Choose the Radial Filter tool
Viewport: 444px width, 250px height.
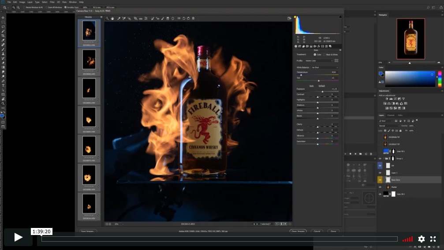point(173,19)
